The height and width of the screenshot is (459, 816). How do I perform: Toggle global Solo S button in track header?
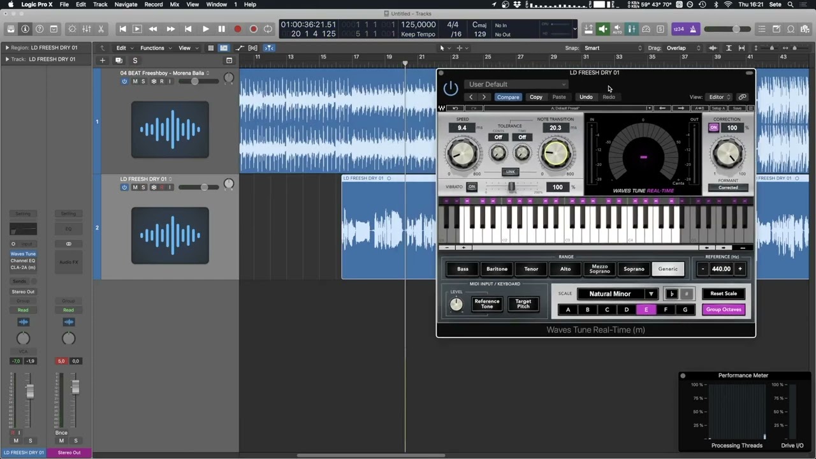tap(135, 61)
